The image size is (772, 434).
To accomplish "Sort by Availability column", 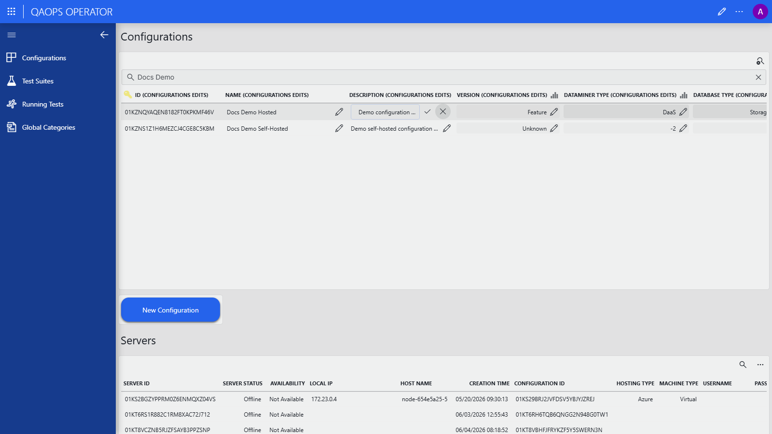I will click(288, 383).
